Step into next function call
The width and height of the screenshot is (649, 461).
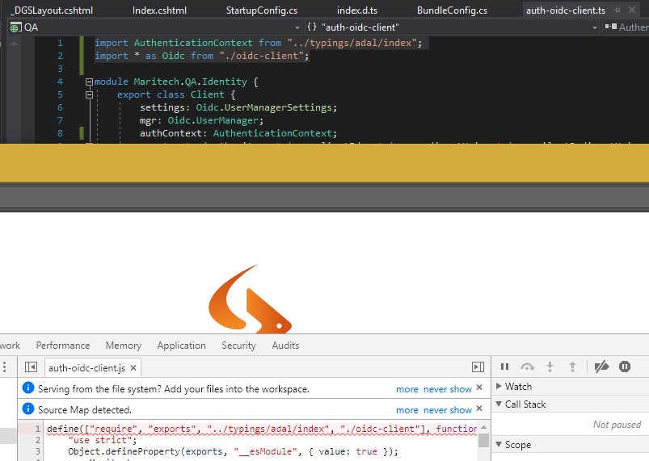pyautogui.click(x=550, y=367)
